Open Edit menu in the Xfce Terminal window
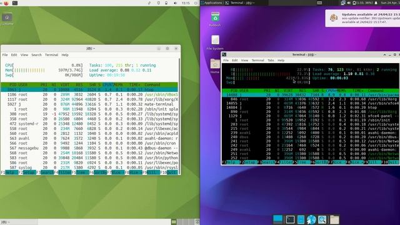 (235, 61)
